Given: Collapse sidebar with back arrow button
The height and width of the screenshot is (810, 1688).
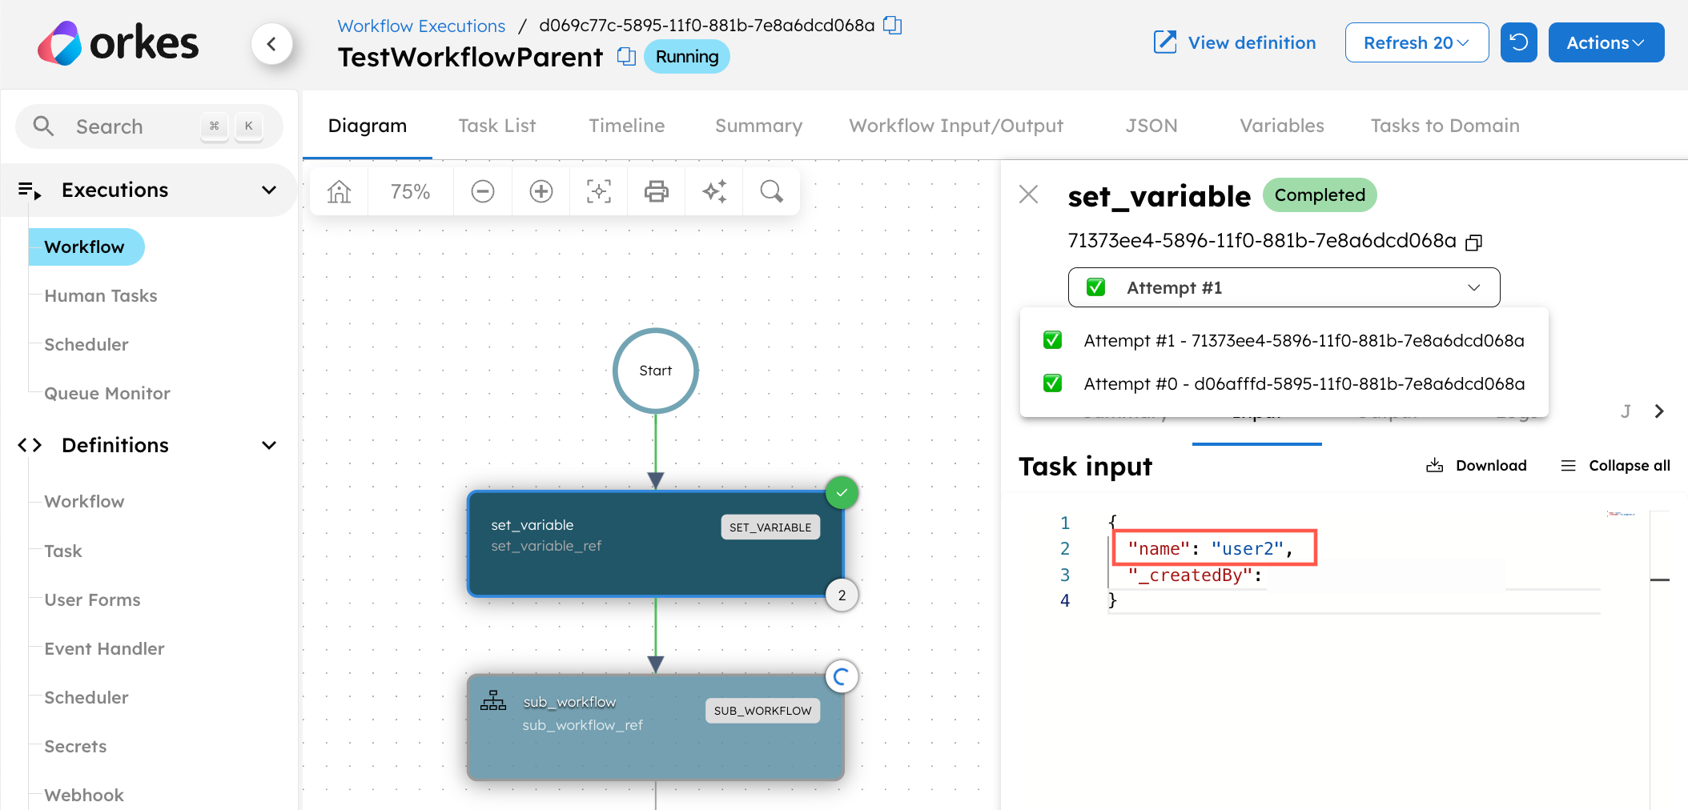Looking at the screenshot, I should (x=271, y=43).
